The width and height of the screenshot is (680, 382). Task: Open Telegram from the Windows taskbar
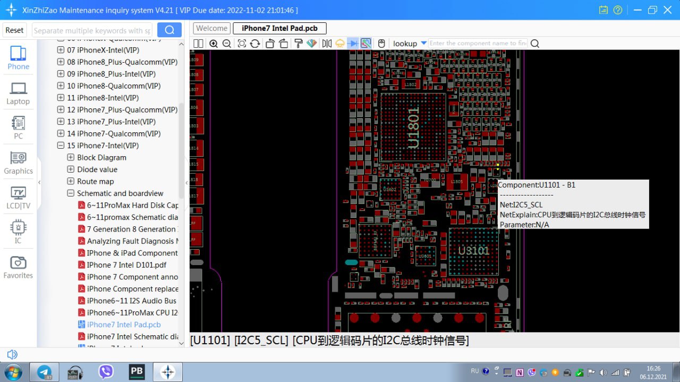coord(44,372)
